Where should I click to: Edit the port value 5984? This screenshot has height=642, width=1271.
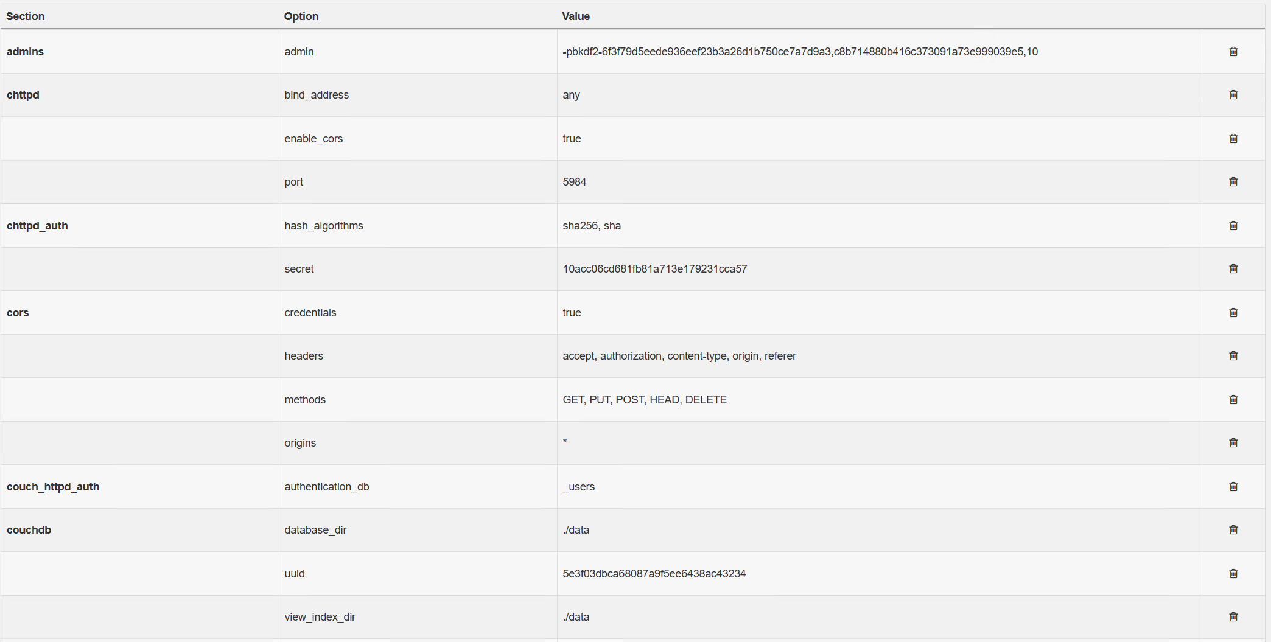574,182
